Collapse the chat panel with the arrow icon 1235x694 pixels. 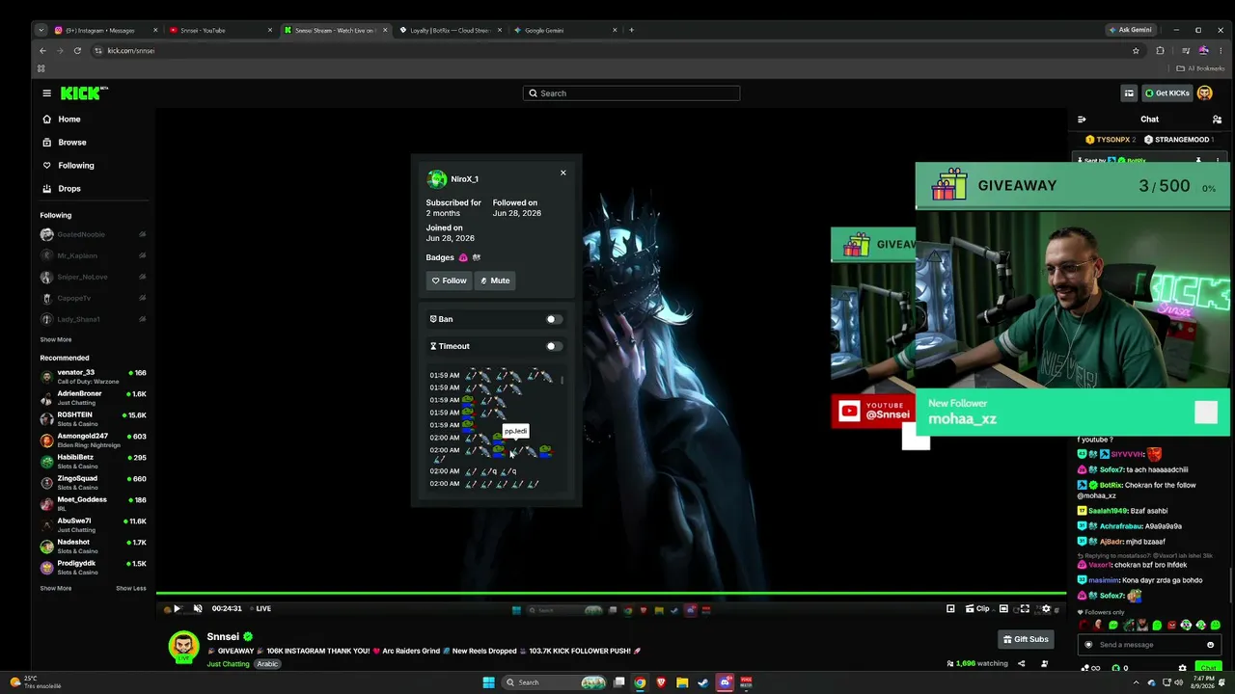click(1082, 120)
